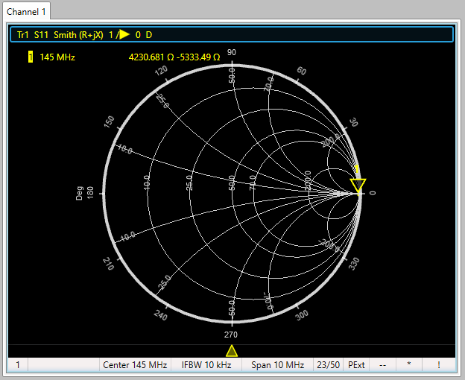The width and height of the screenshot is (465, 380).
Task: Click the Smith (R+jX) format label
Action: pyautogui.click(x=78, y=35)
